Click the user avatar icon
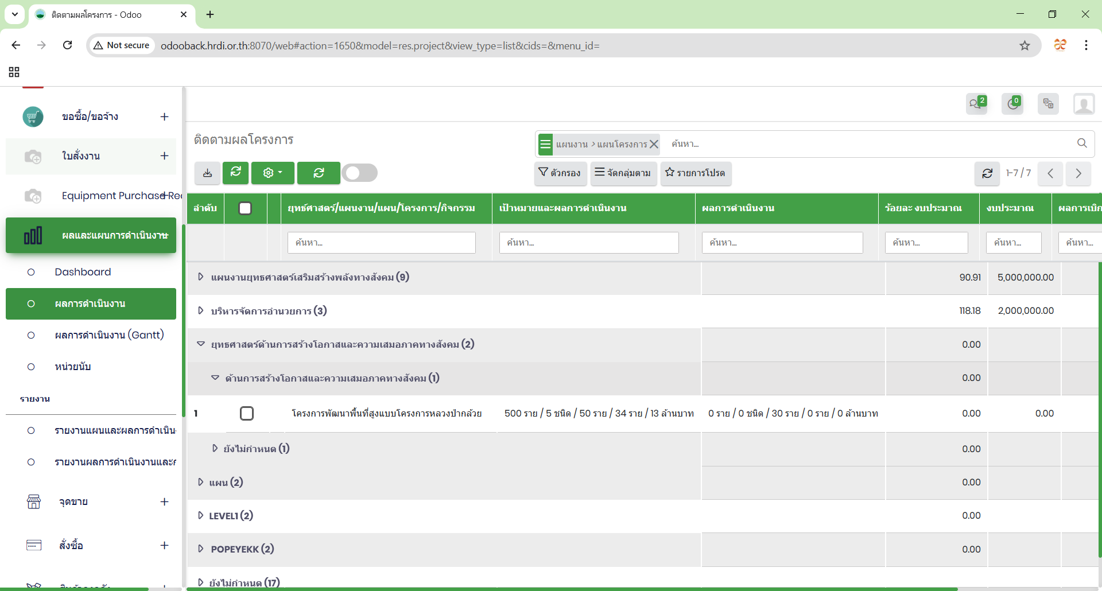This screenshot has width=1102, height=591. [1084, 104]
